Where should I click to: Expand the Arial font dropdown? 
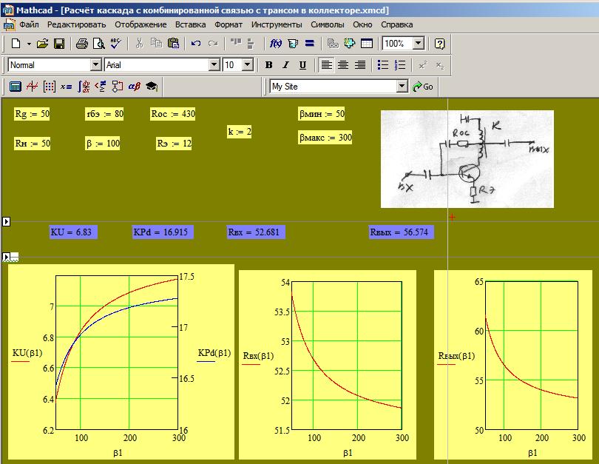[214, 65]
